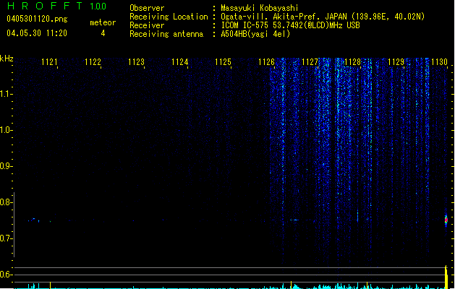
Task: Click the HROFFT title text
Action: (45, 6)
